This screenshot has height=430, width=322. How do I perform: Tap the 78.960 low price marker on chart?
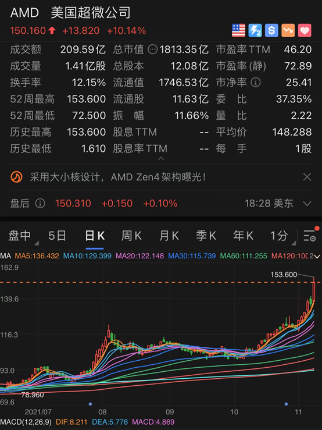click(x=33, y=395)
